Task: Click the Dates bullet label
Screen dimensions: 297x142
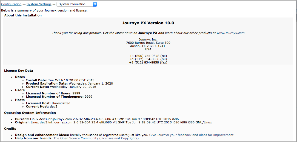Action: pyautogui.click(x=20, y=77)
